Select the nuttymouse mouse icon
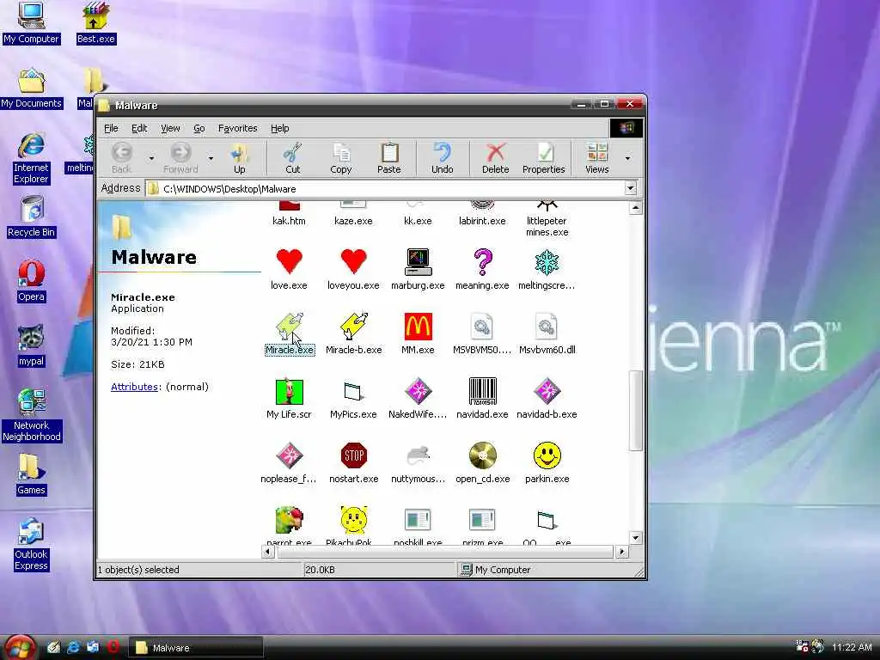The height and width of the screenshot is (660, 880). click(419, 455)
